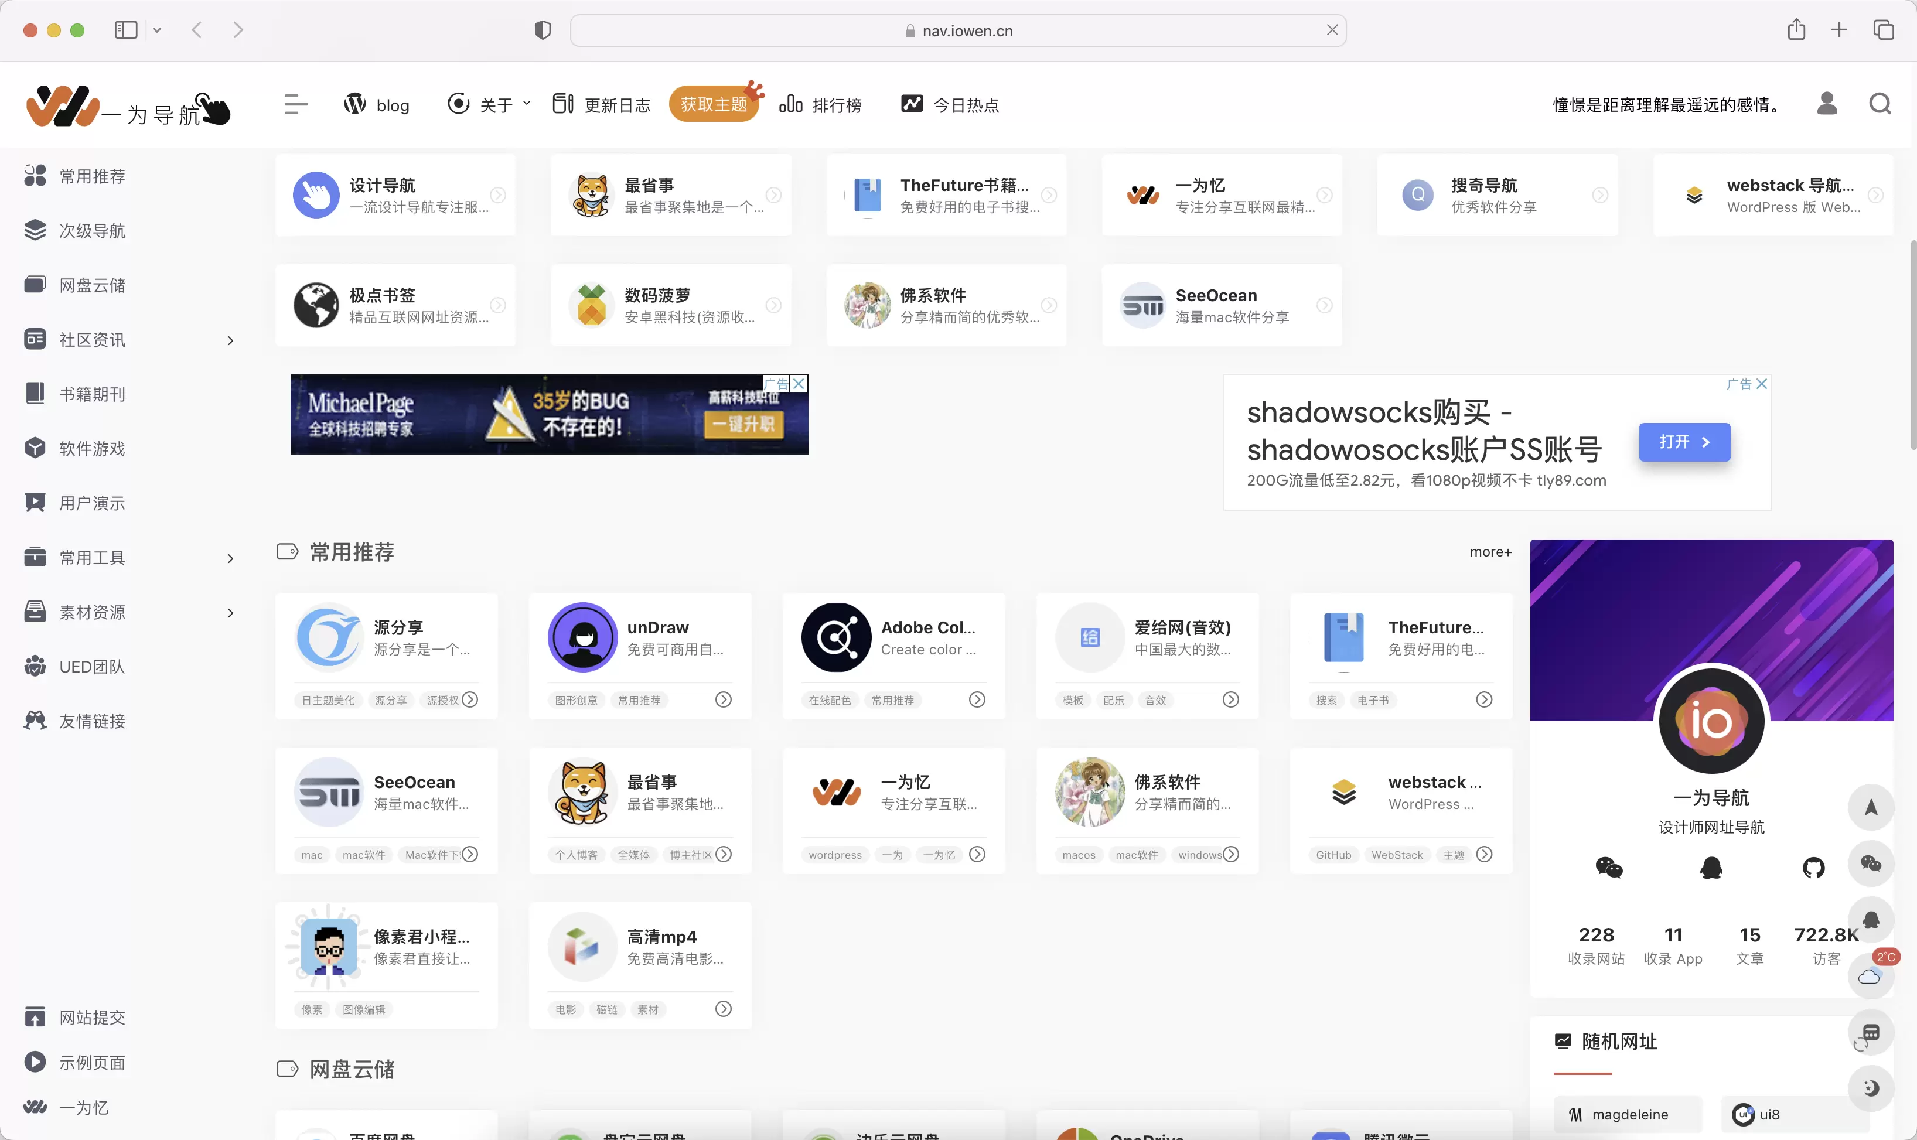Click the 电子书 tag on TheFuture card
The width and height of the screenshot is (1917, 1140).
click(x=1373, y=700)
